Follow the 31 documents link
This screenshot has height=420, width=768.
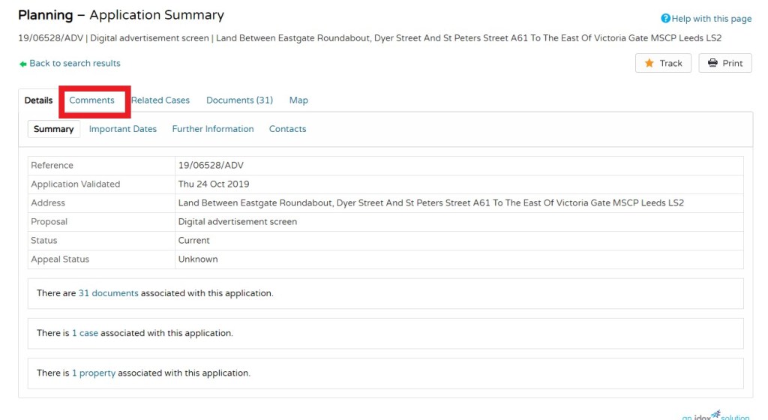tap(108, 293)
